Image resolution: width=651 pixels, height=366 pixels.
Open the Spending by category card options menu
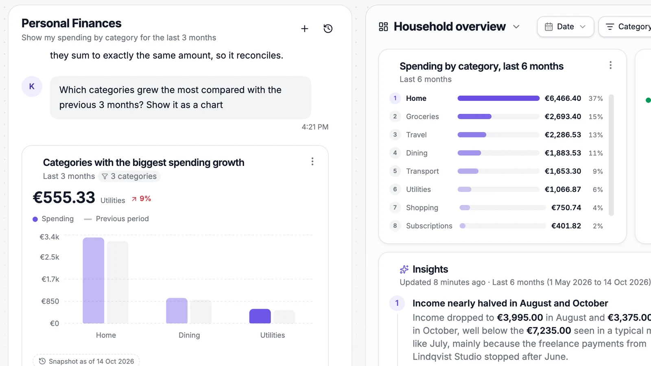(x=610, y=65)
